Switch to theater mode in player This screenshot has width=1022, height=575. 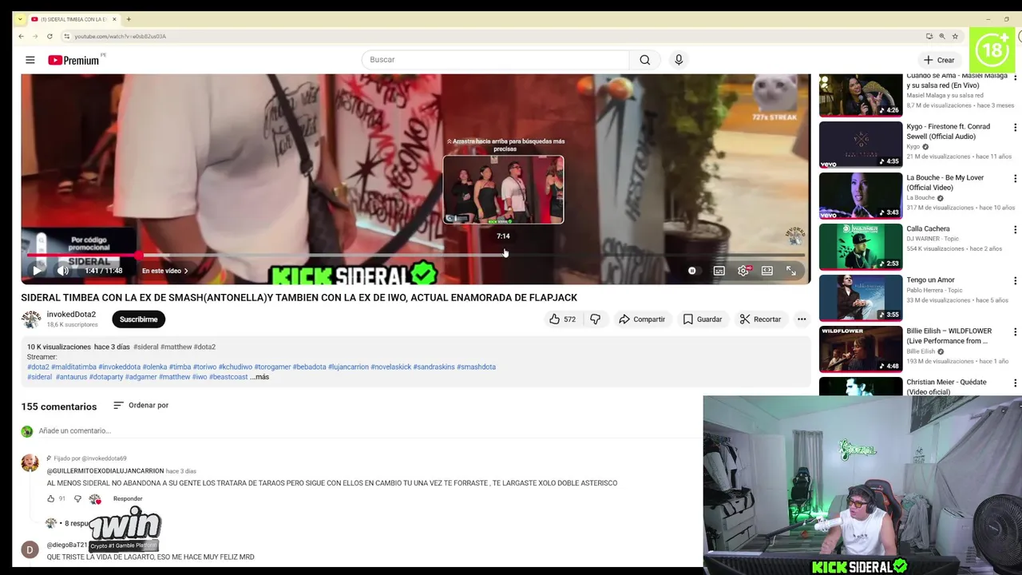click(x=766, y=271)
